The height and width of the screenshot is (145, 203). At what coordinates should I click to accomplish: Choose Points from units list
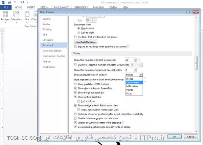pos(134,90)
